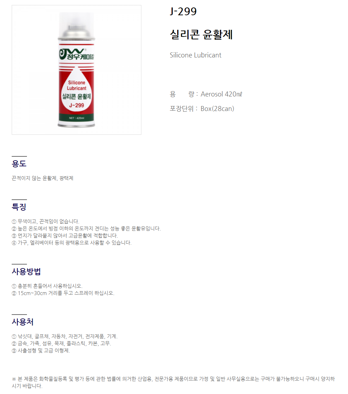The image size is (348, 394).
Task: Click instruction ① 충분히 흔들어서 사용하십시오
Action: point(47,286)
